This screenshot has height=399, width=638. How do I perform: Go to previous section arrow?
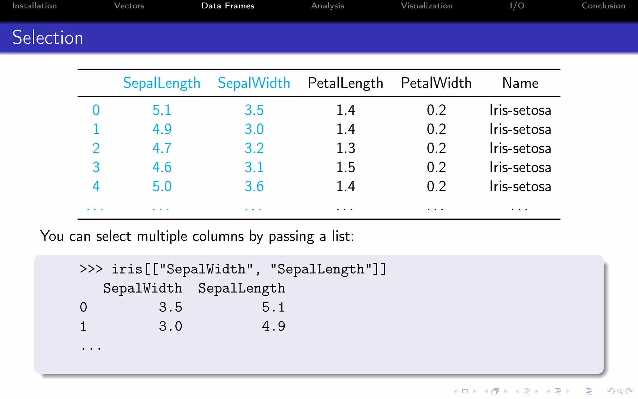pyautogui.click(x=548, y=391)
